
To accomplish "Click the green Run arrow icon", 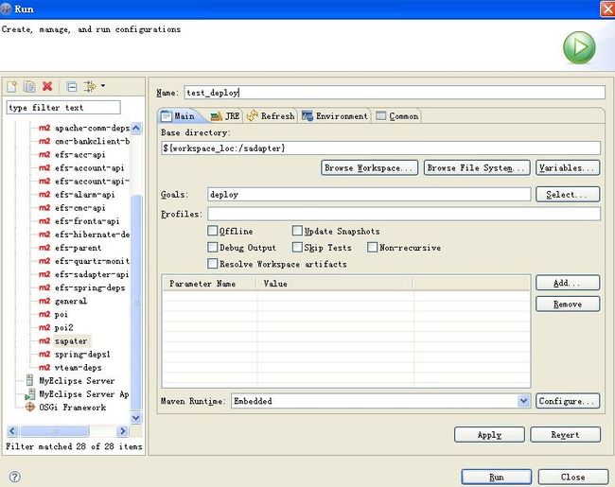I will point(579,47).
